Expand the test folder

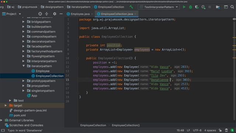10,100
